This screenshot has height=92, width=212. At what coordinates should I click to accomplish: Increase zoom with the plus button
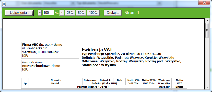tap(40, 13)
